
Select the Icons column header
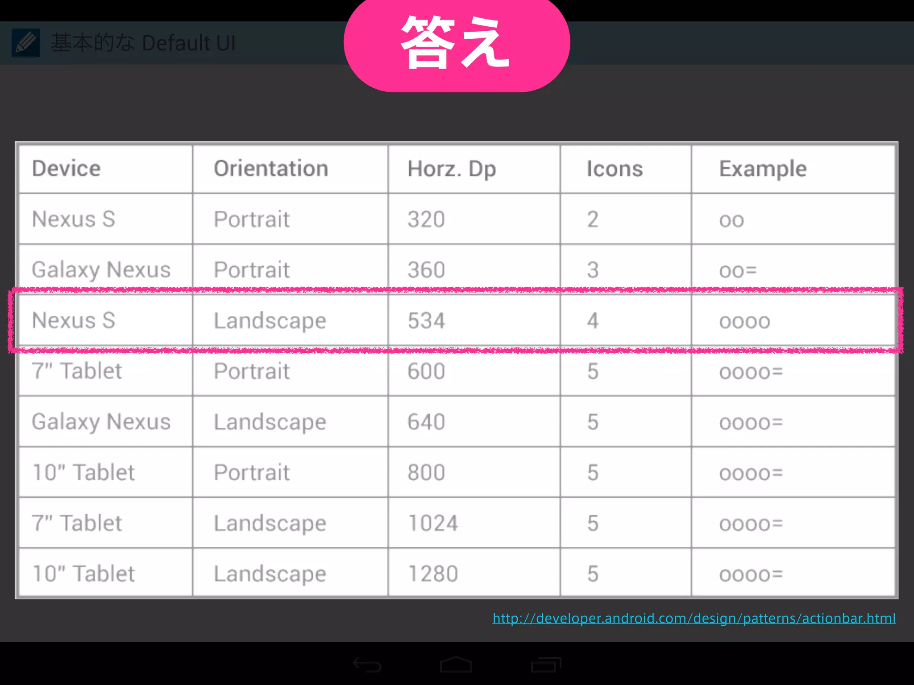tap(615, 169)
